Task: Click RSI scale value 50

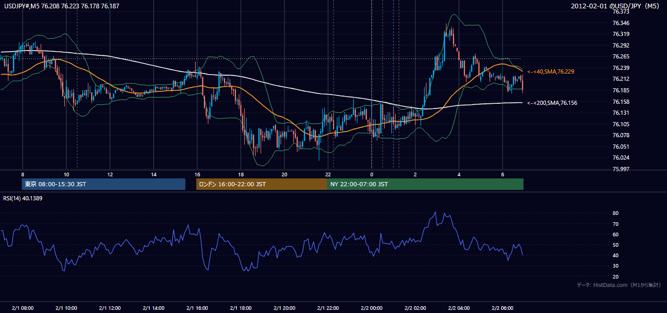Action: pos(615,245)
